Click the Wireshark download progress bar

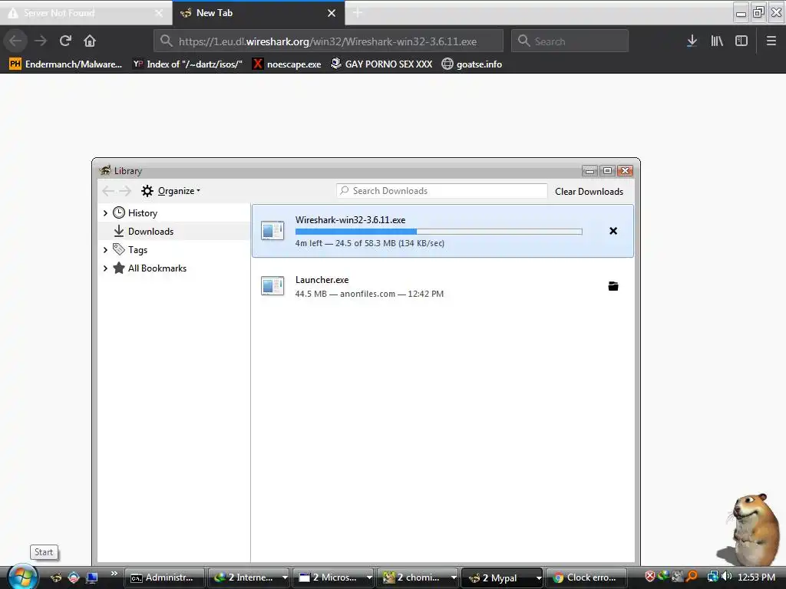[438, 232]
